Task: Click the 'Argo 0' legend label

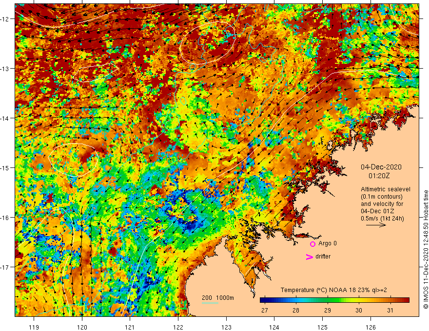Action: coord(327,243)
